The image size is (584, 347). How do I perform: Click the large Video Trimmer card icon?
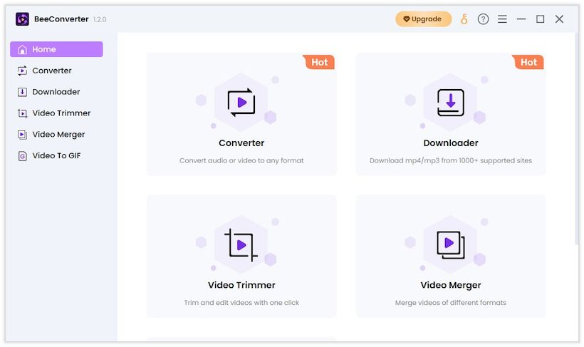pos(241,245)
